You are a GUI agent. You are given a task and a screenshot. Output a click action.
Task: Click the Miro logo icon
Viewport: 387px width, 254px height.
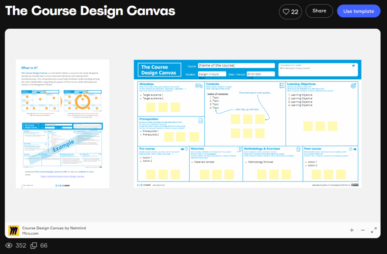click(x=14, y=231)
